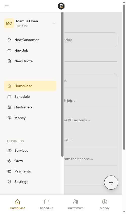
Task: Open Payments under Business
Action: pyautogui.click(x=30, y=171)
